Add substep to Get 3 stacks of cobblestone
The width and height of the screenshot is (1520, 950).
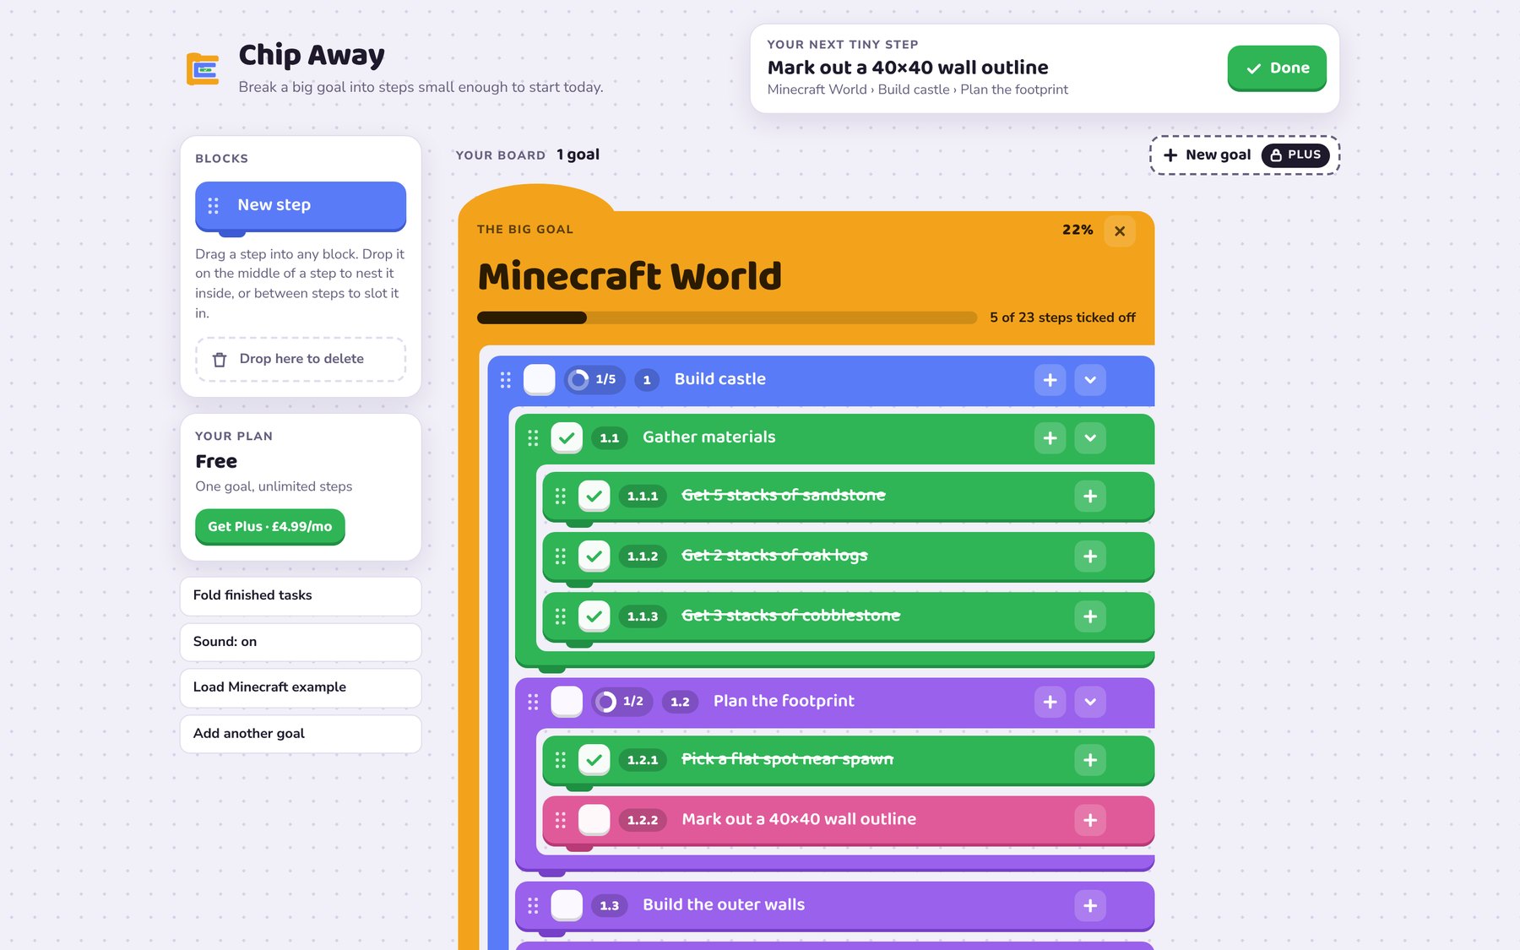[1090, 616]
